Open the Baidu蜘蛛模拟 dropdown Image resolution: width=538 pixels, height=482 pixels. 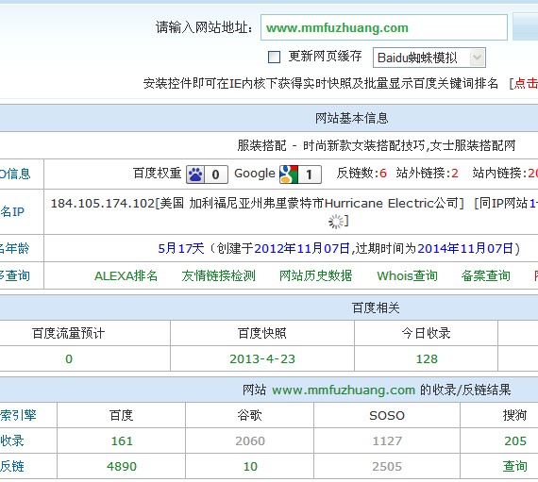click(429, 58)
